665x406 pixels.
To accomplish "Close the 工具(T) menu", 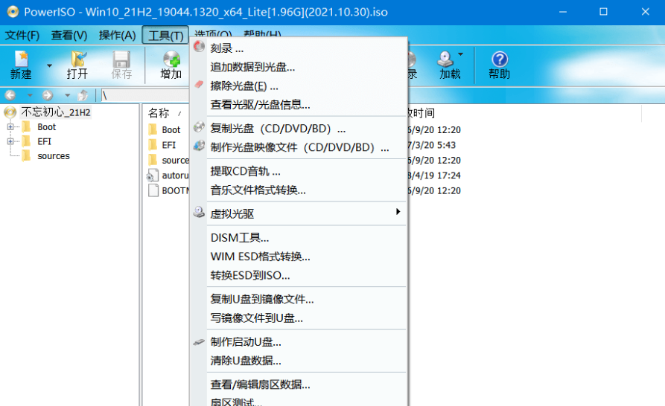I will point(165,36).
